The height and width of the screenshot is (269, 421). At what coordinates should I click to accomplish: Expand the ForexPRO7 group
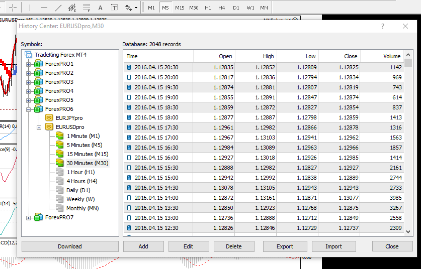(x=28, y=218)
